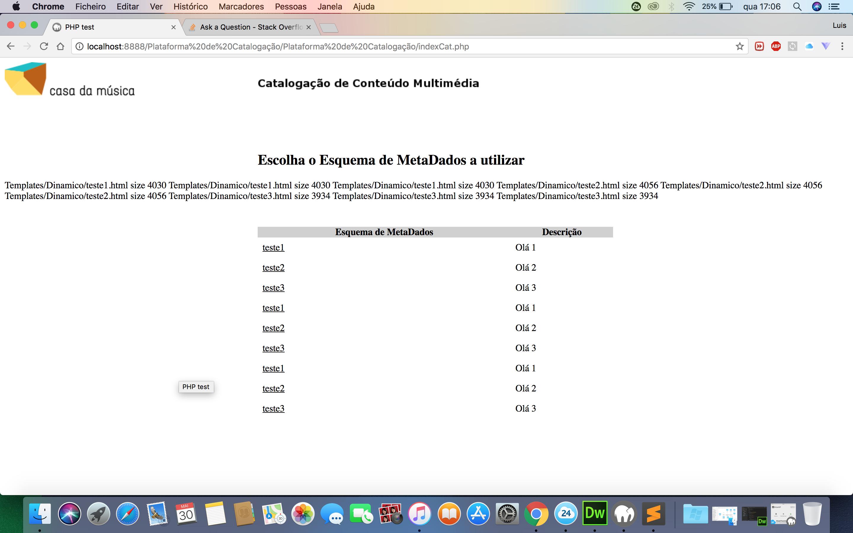The image size is (853, 533).
Task: Click the second teste2 link
Action: coord(273,328)
